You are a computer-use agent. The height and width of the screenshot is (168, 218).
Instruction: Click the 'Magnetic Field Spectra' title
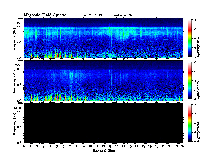click(x=45, y=15)
